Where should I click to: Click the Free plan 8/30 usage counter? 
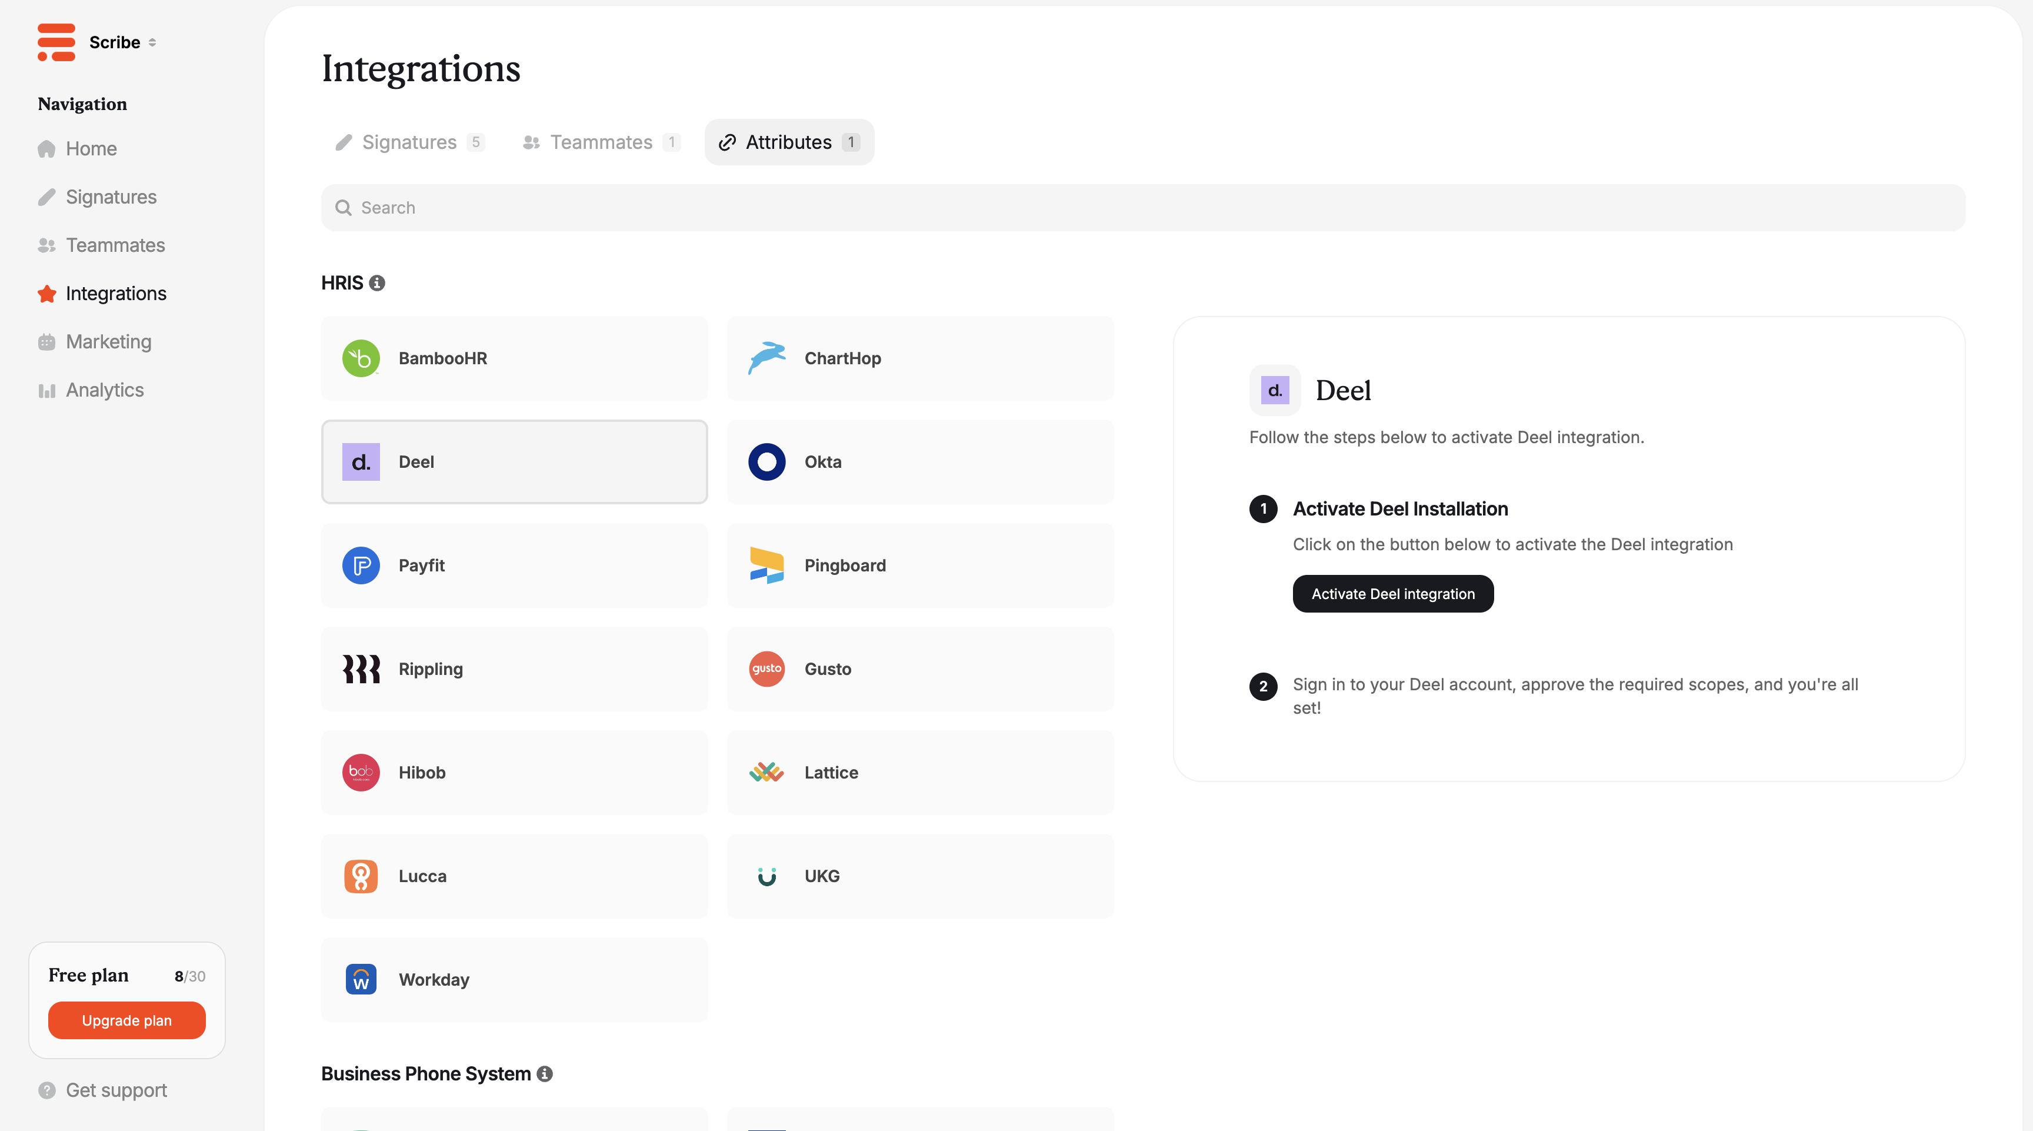pos(189,976)
